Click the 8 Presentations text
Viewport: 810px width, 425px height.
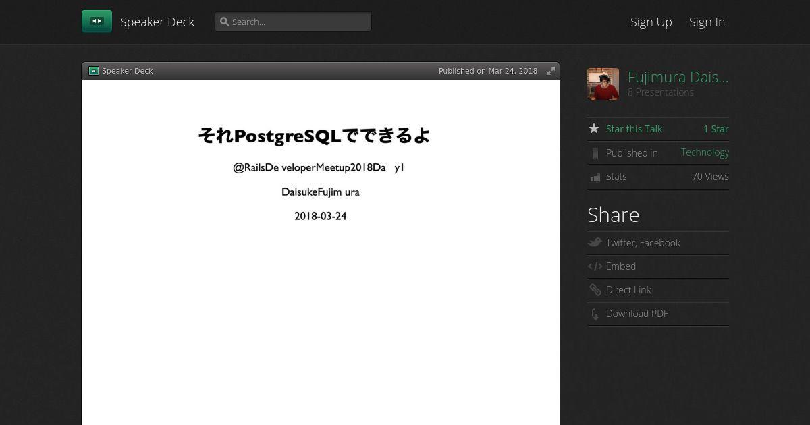pyautogui.click(x=661, y=92)
